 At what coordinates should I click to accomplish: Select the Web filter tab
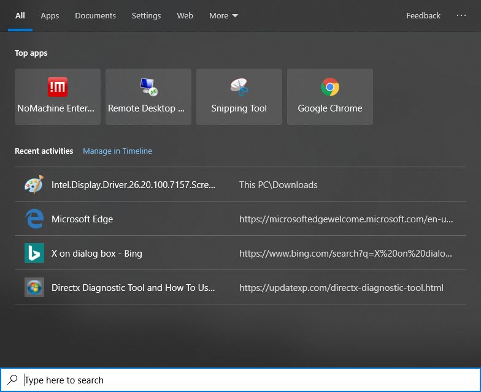[185, 15]
